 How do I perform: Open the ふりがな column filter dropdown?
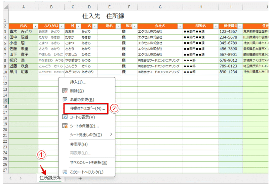(62, 26)
